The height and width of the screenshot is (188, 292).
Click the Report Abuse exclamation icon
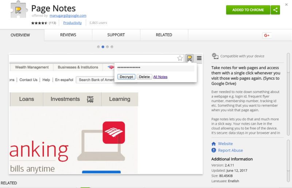tap(214, 150)
